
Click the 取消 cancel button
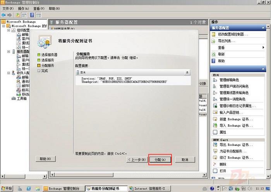(x=185, y=160)
